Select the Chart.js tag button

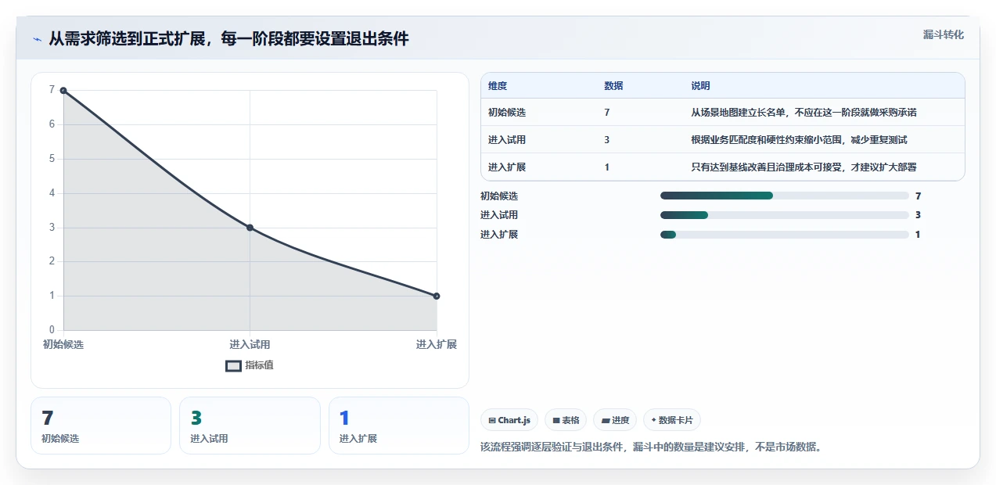509,420
